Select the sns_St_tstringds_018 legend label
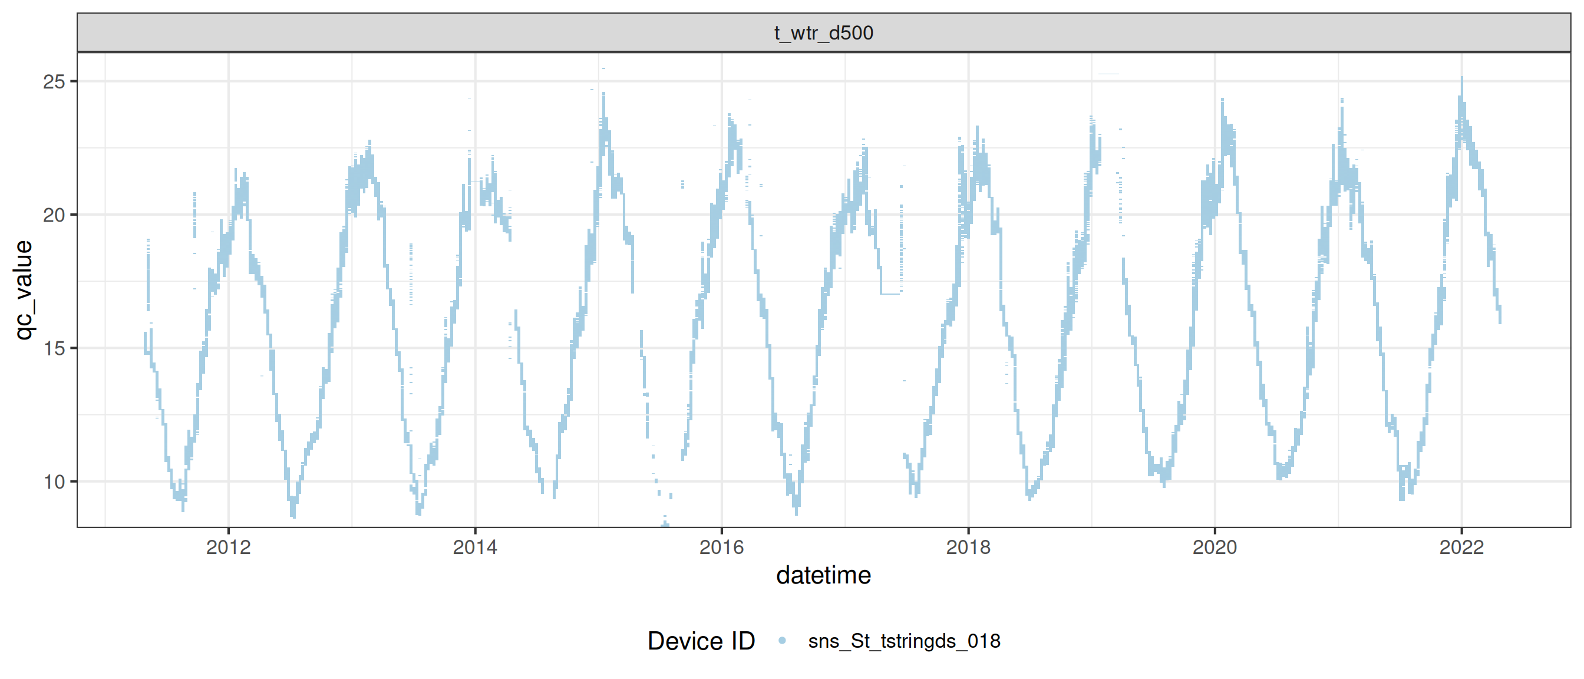 click(x=904, y=641)
